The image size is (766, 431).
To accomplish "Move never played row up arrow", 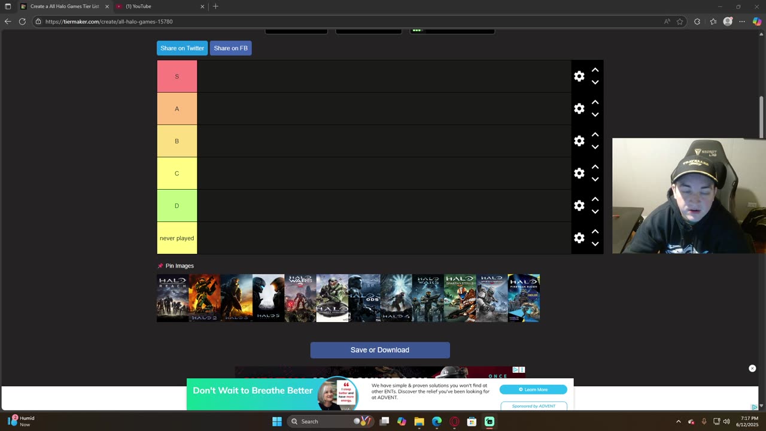I will pyautogui.click(x=595, y=232).
